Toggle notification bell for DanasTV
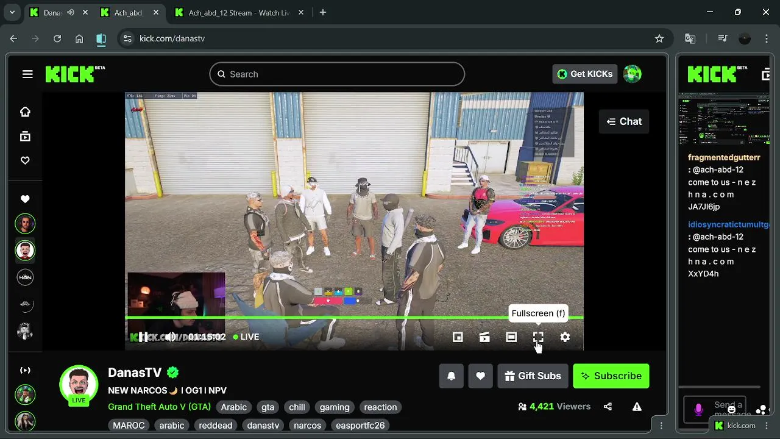Viewport: 780px width, 439px height. pyautogui.click(x=451, y=376)
